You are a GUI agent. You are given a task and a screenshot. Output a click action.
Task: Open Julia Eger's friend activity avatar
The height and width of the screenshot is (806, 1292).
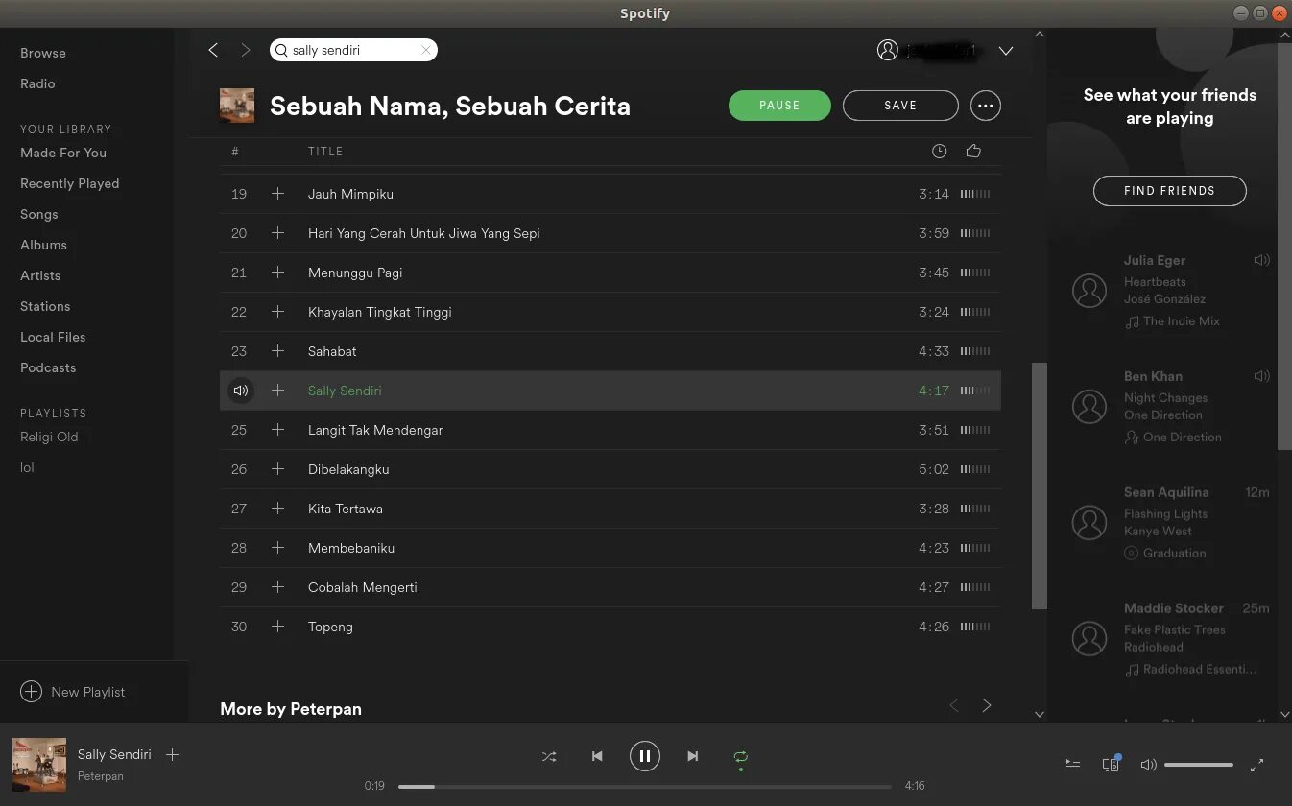[1089, 290]
